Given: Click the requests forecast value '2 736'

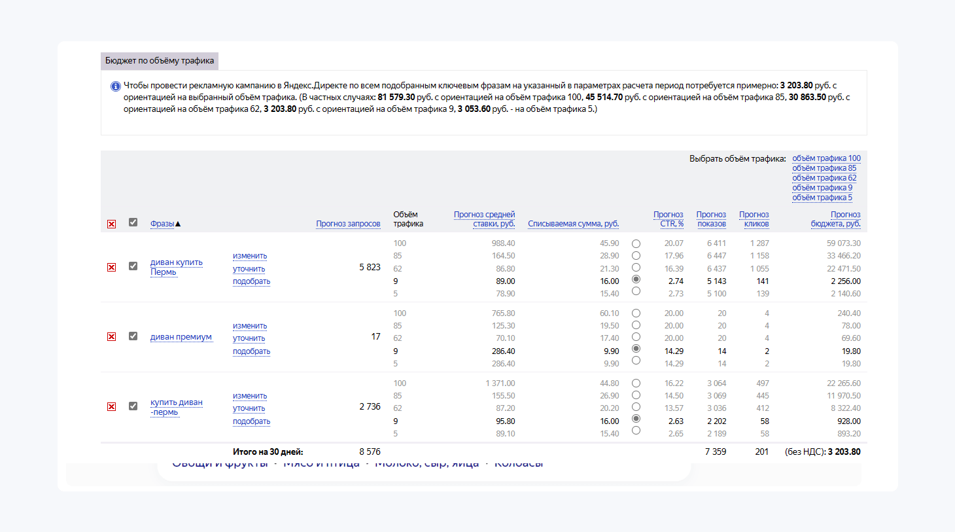Looking at the screenshot, I should click(370, 406).
